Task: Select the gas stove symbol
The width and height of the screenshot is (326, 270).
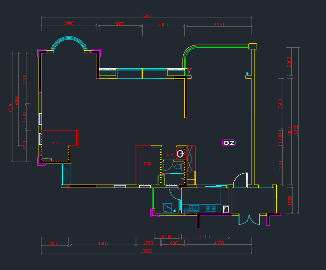Action: click(x=211, y=209)
